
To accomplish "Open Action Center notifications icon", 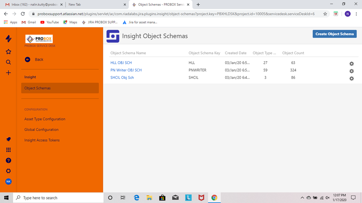I will pyautogui.click(x=353, y=198).
